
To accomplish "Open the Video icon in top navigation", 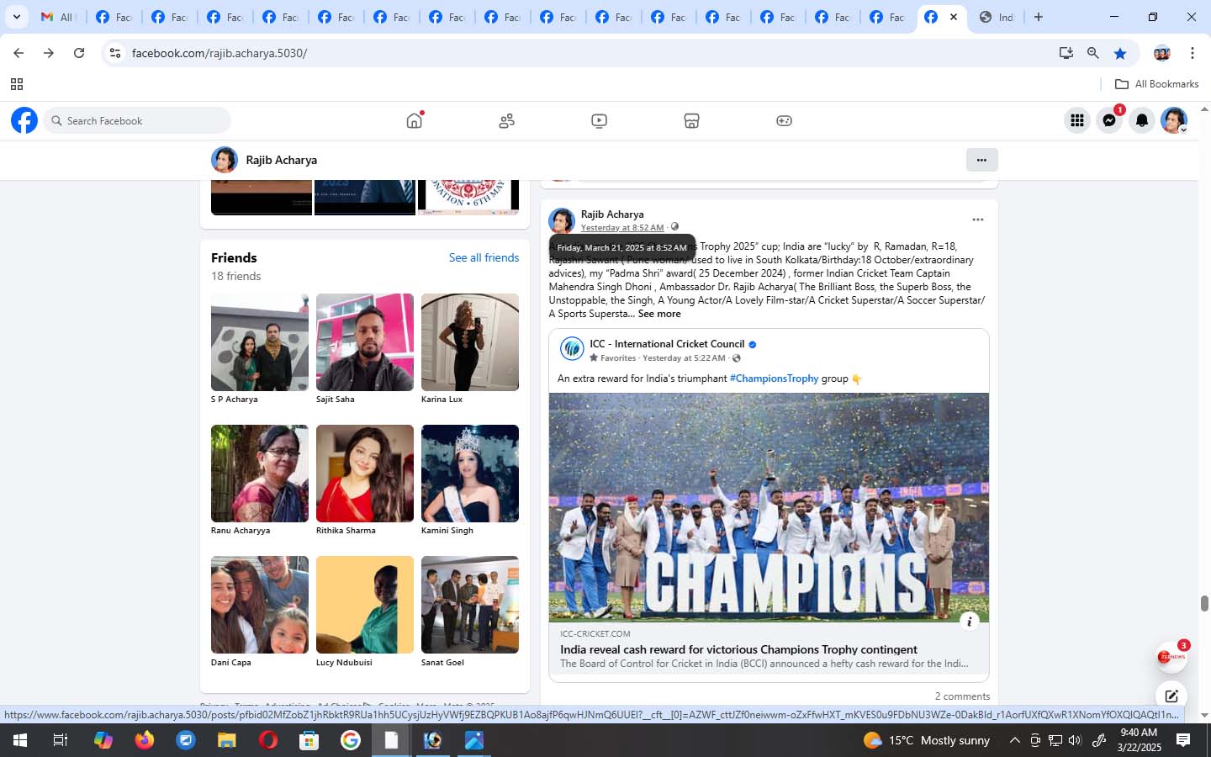I will [599, 121].
